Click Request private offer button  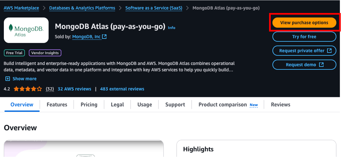[304, 51]
